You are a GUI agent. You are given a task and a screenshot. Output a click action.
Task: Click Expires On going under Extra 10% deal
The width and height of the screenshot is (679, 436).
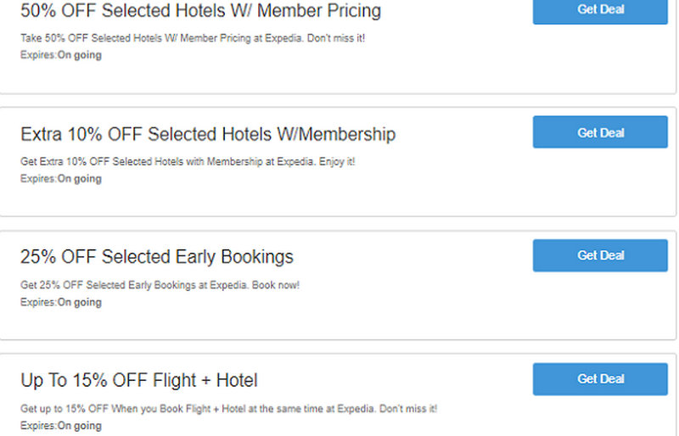click(61, 179)
